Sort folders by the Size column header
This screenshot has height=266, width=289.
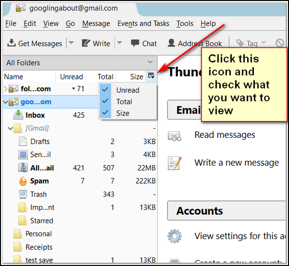[x=130, y=76]
